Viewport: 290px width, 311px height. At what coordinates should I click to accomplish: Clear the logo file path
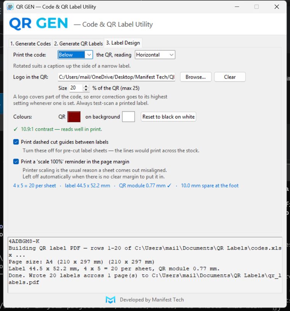coord(230,77)
